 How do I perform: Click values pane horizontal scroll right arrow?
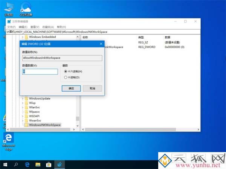[199, 130]
